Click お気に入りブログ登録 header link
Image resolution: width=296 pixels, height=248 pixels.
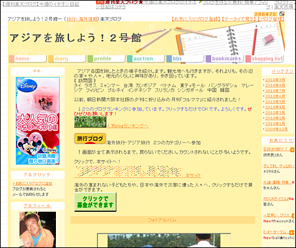coord(196,19)
